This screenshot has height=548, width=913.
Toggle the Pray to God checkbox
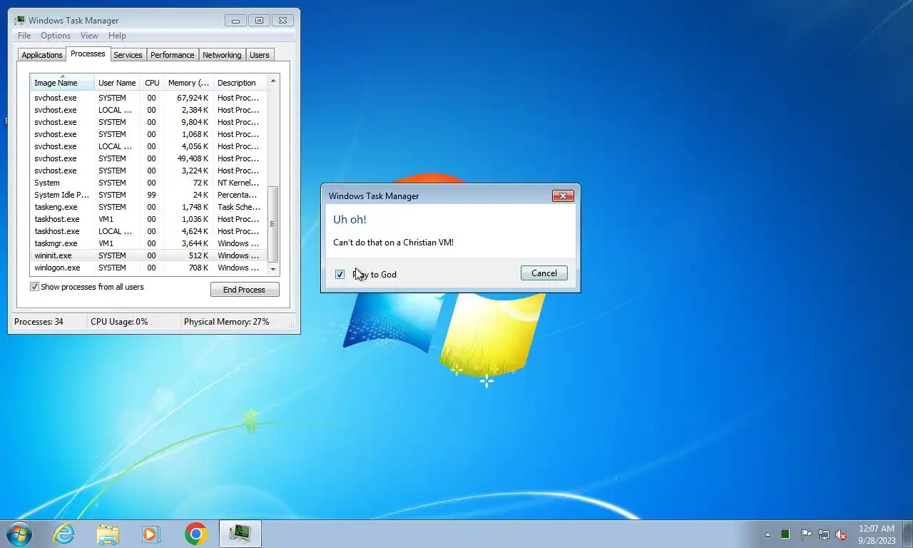pos(340,274)
